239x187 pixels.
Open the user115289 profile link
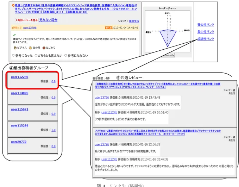pos(19,125)
